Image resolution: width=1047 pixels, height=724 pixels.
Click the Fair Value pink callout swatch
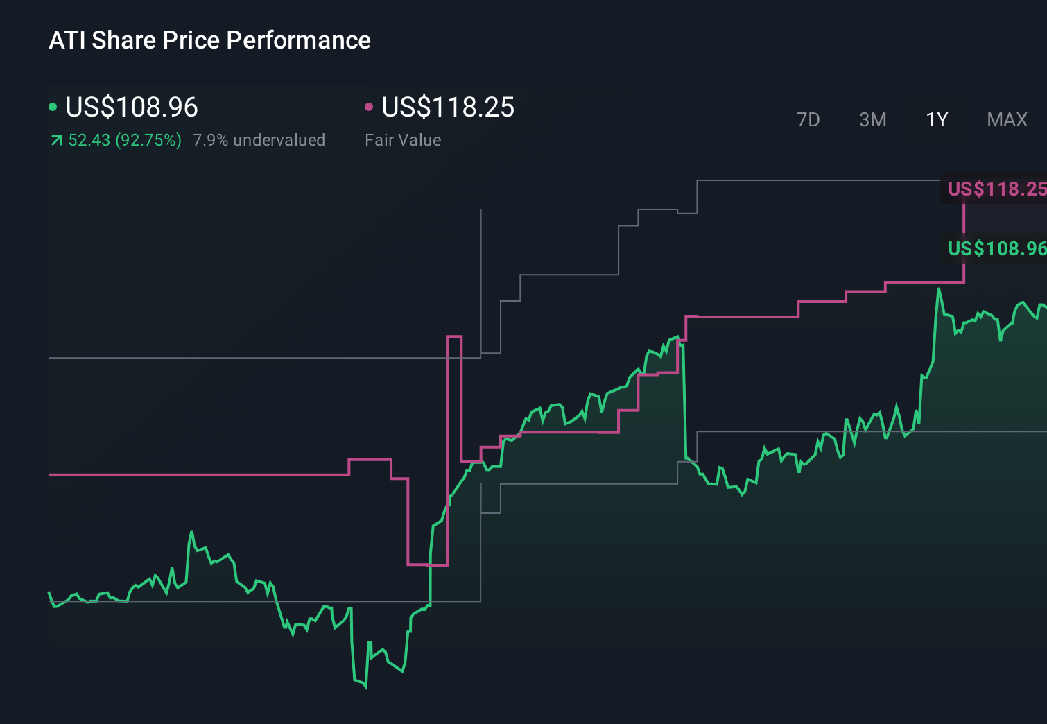[370, 107]
